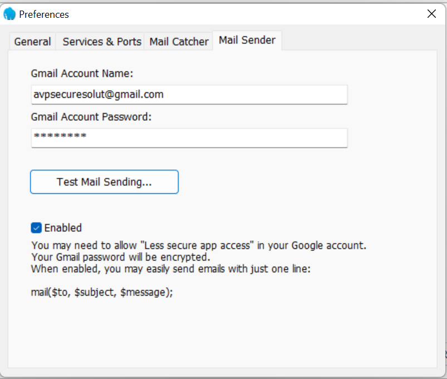Click the mail($to, $subject, $message) code line
The image size is (447, 379).
pyautogui.click(x=102, y=292)
